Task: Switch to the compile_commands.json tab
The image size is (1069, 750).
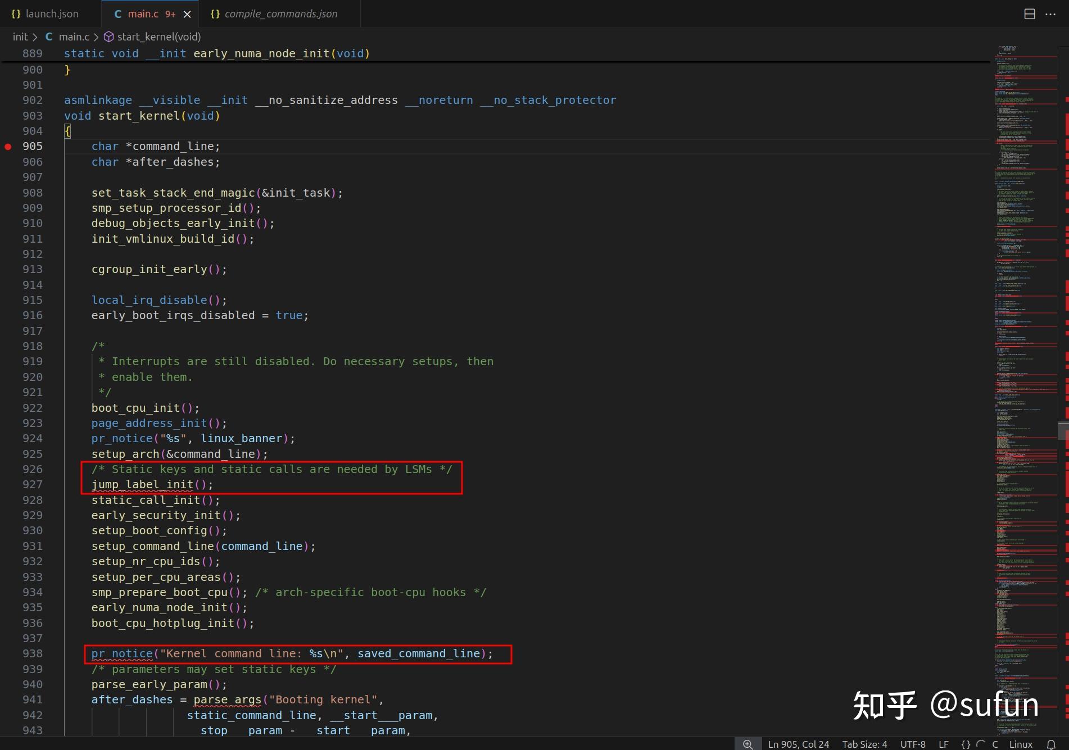Action: [280, 13]
